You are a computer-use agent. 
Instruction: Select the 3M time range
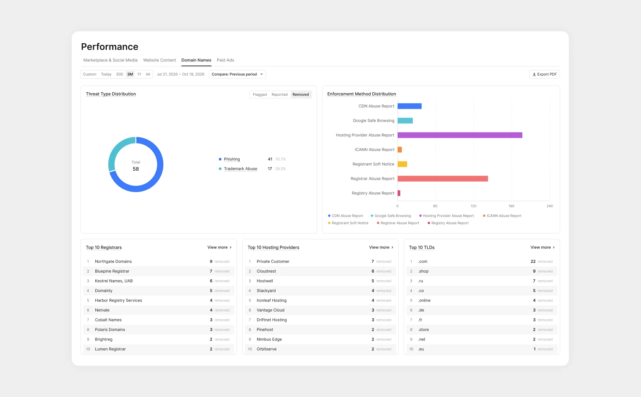[130, 74]
